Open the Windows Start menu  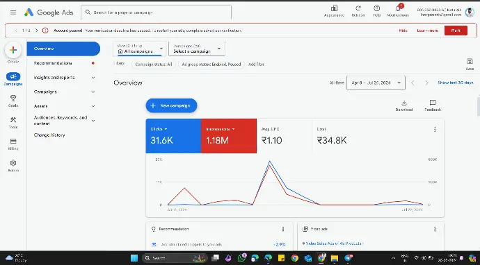click(x=134, y=258)
